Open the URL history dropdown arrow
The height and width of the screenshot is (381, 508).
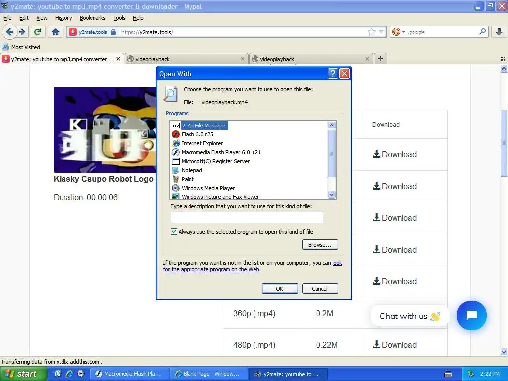[381, 32]
